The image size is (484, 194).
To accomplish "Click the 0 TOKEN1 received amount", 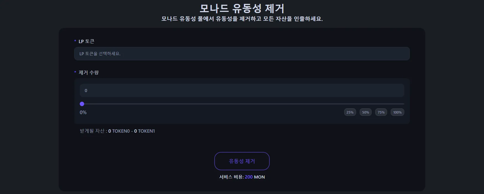I will [145, 131].
